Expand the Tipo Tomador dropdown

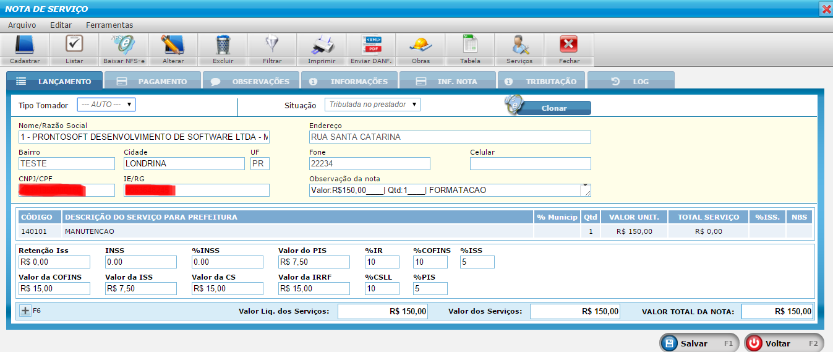(x=106, y=105)
